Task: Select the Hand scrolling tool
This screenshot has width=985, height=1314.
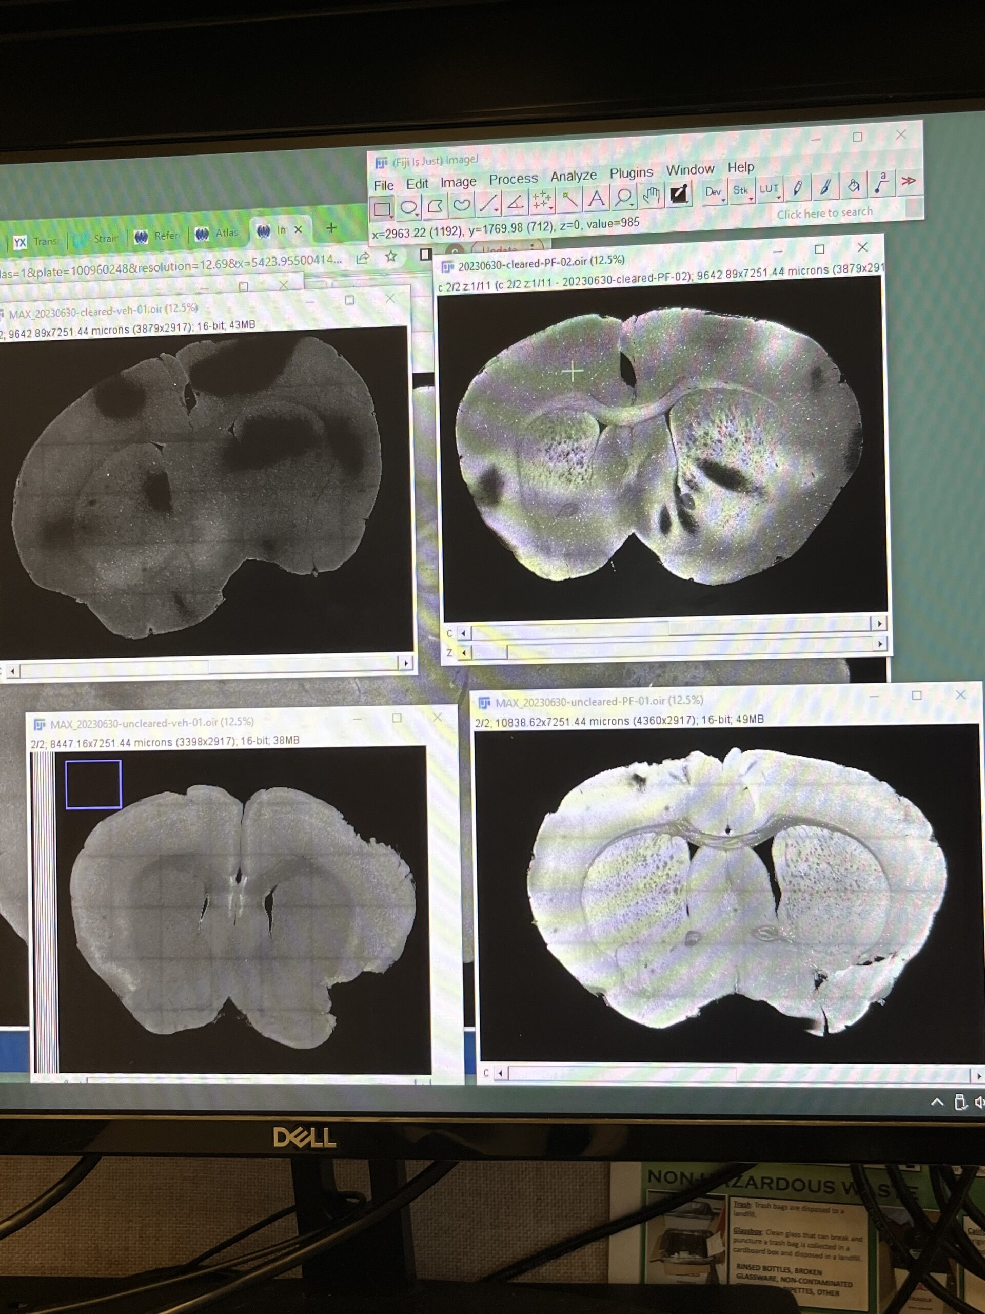Action: pyautogui.click(x=651, y=195)
